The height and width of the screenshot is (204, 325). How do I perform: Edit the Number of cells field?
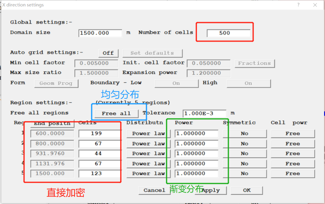point(228,33)
